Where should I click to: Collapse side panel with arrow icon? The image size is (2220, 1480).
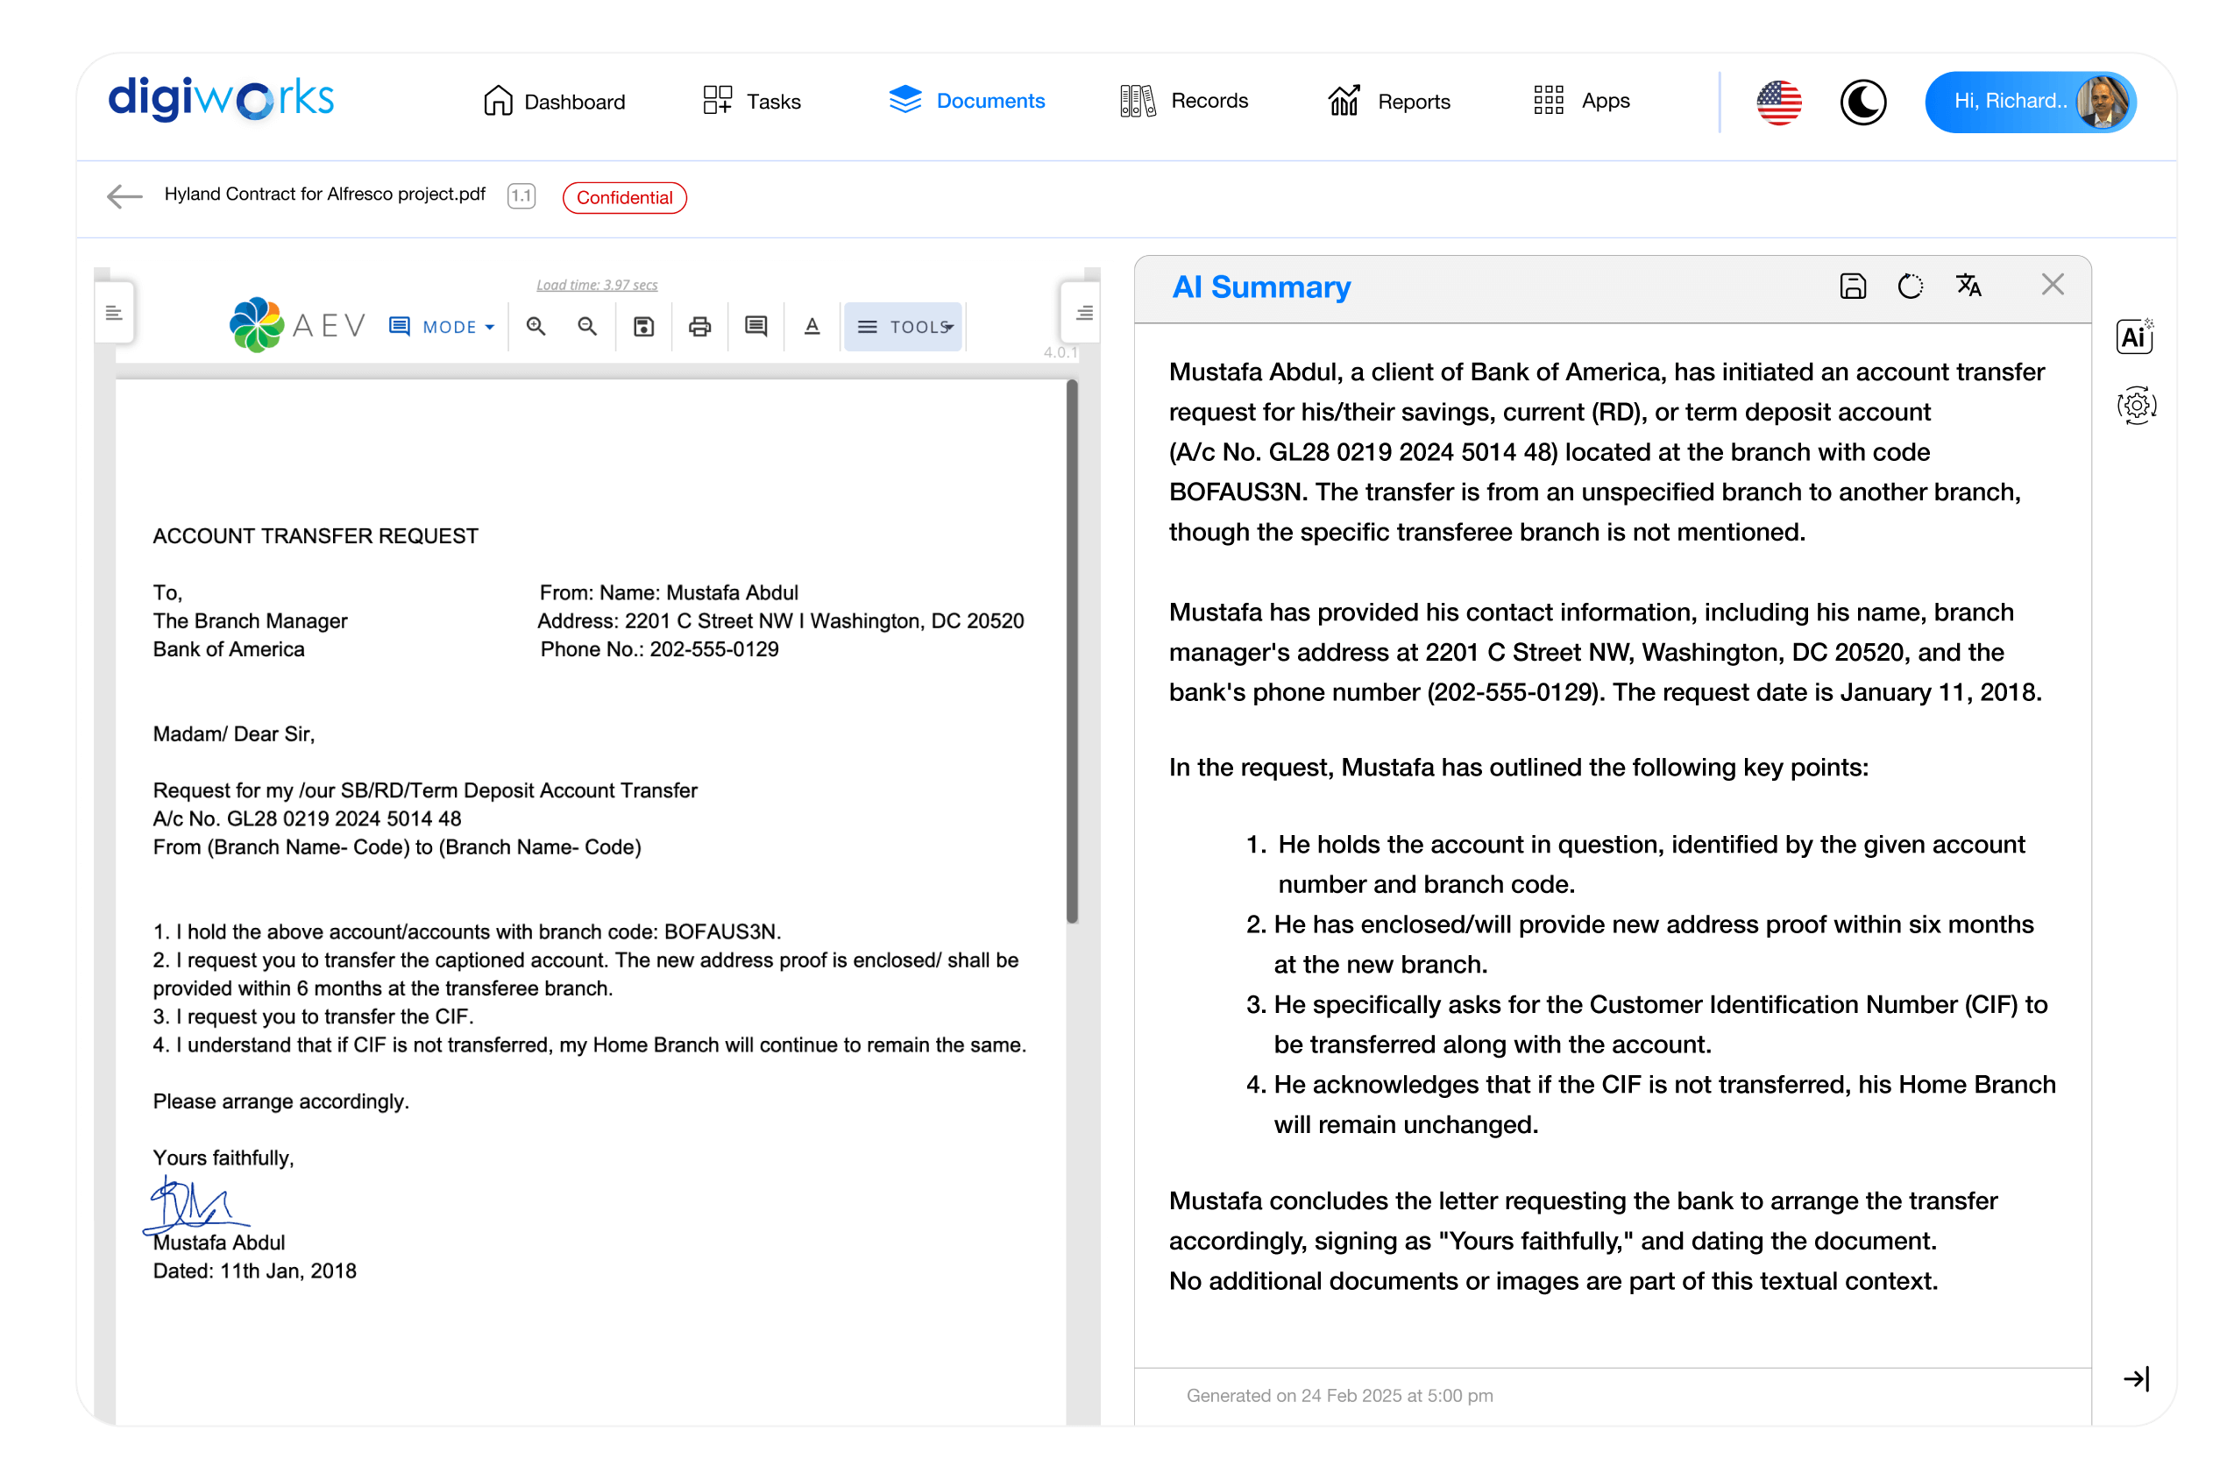coord(2136,1378)
